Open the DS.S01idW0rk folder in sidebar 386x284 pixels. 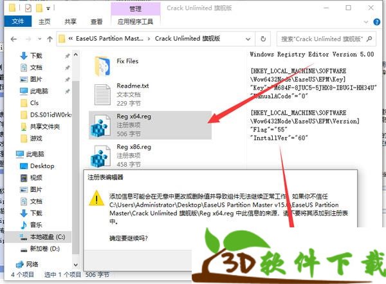click(x=50, y=115)
